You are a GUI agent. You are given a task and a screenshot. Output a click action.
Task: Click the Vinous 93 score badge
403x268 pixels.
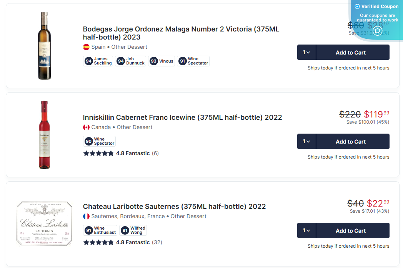162,61
